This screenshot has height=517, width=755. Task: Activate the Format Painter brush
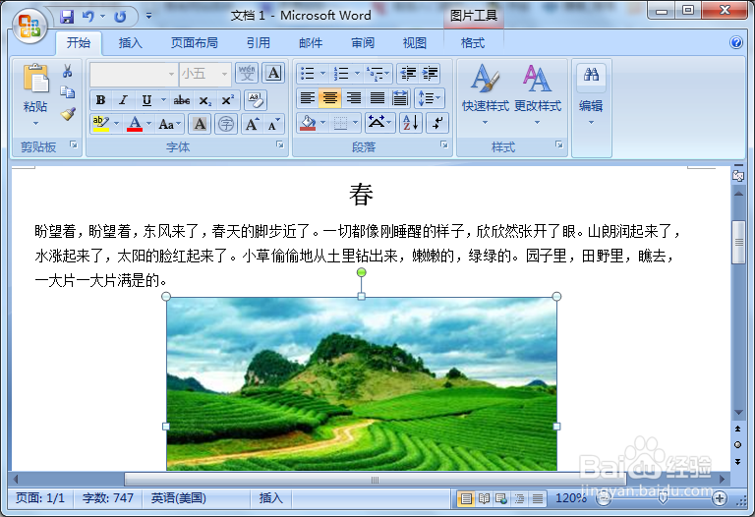68,114
